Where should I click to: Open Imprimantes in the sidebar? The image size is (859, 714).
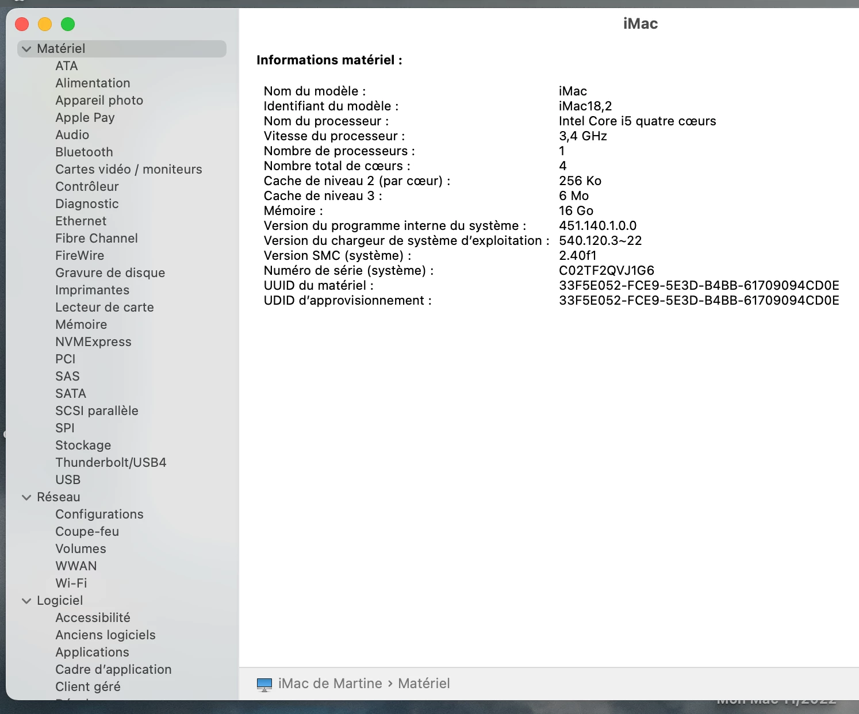[x=93, y=290]
